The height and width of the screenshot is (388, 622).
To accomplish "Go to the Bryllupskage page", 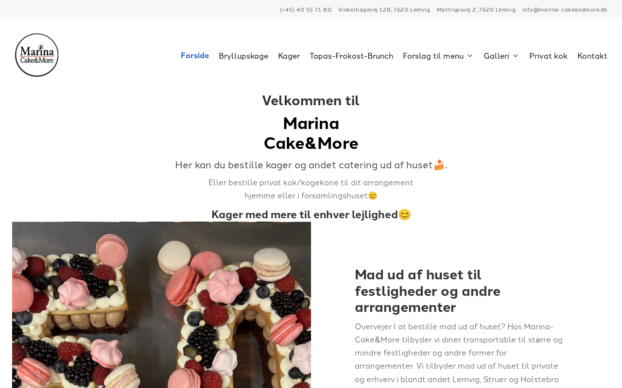I will point(243,56).
